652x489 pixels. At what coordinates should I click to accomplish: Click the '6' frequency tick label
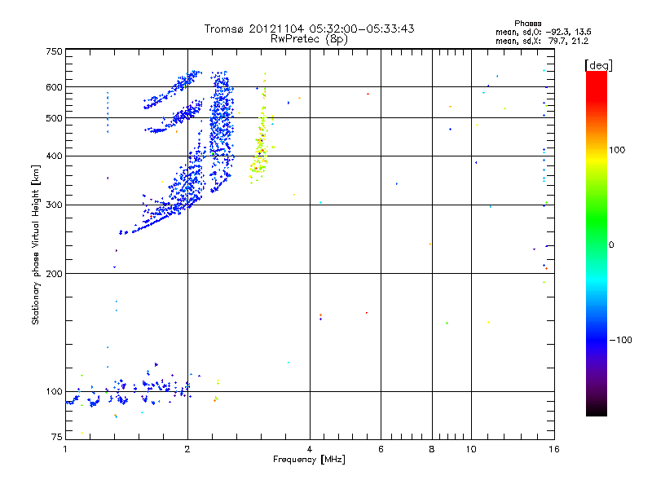(x=381, y=449)
